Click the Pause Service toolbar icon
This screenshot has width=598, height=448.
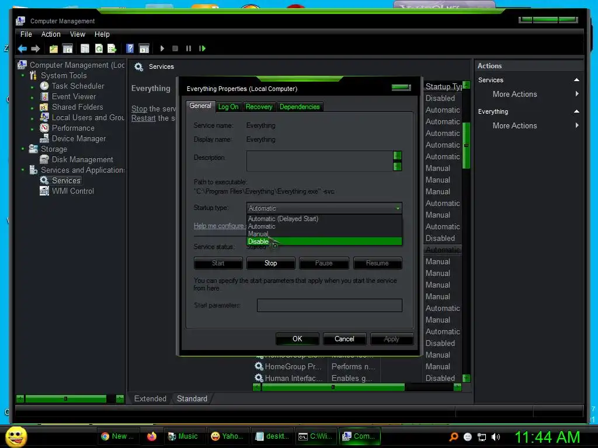click(x=189, y=48)
